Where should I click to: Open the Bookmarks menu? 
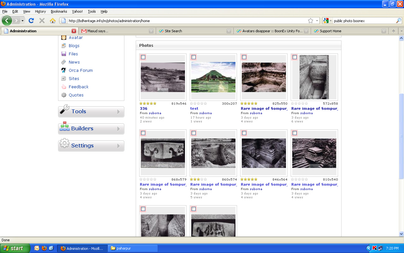coord(59,11)
